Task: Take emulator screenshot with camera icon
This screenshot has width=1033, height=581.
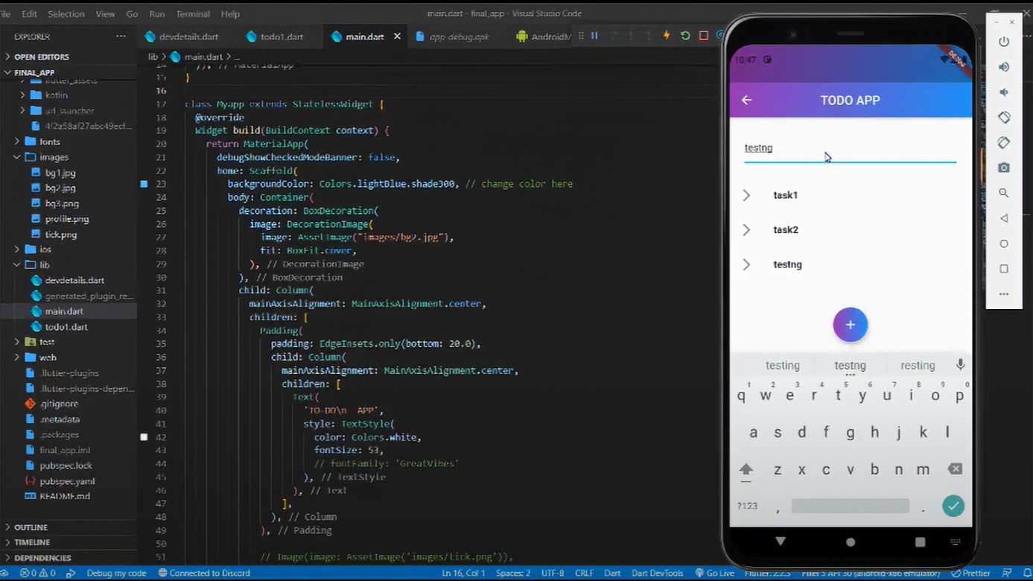Action: pyautogui.click(x=1003, y=168)
